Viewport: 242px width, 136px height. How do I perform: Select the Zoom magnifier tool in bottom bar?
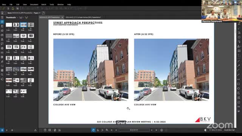(107, 130)
